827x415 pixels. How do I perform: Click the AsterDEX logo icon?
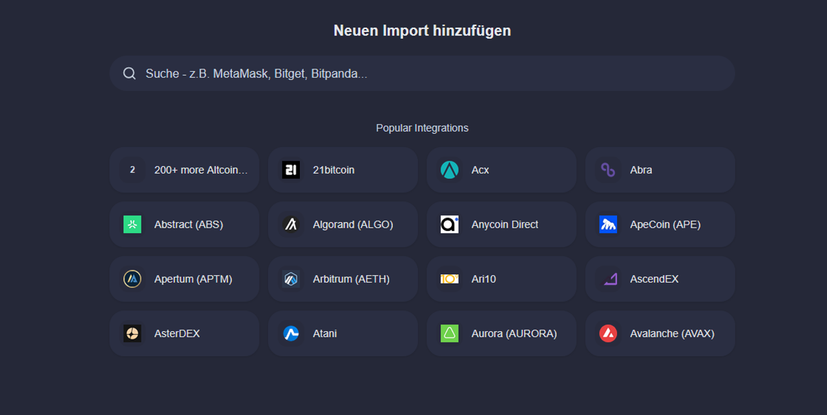pyautogui.click(x=132, y=334)
